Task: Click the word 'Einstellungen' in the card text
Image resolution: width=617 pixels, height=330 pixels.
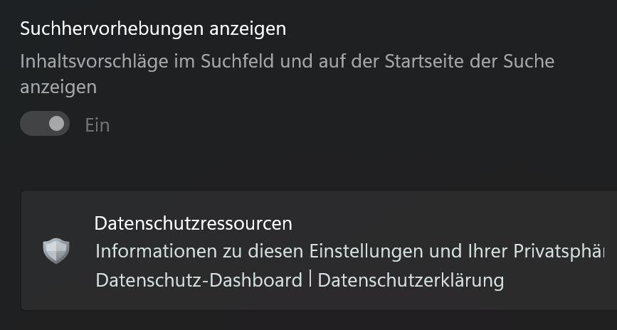Action: pos(367,251)
